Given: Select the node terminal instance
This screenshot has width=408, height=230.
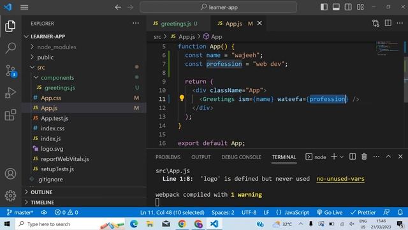Looking at the screenshot, I should point(316,157).
